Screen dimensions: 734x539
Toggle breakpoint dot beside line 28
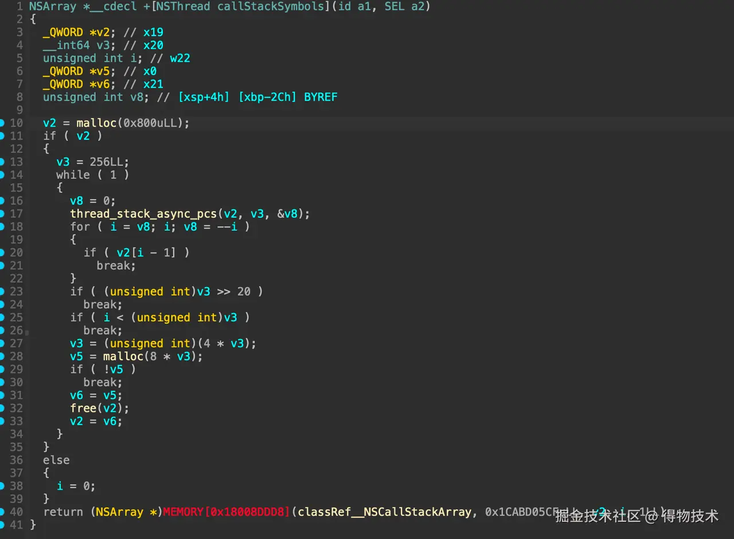click(2, 356)
